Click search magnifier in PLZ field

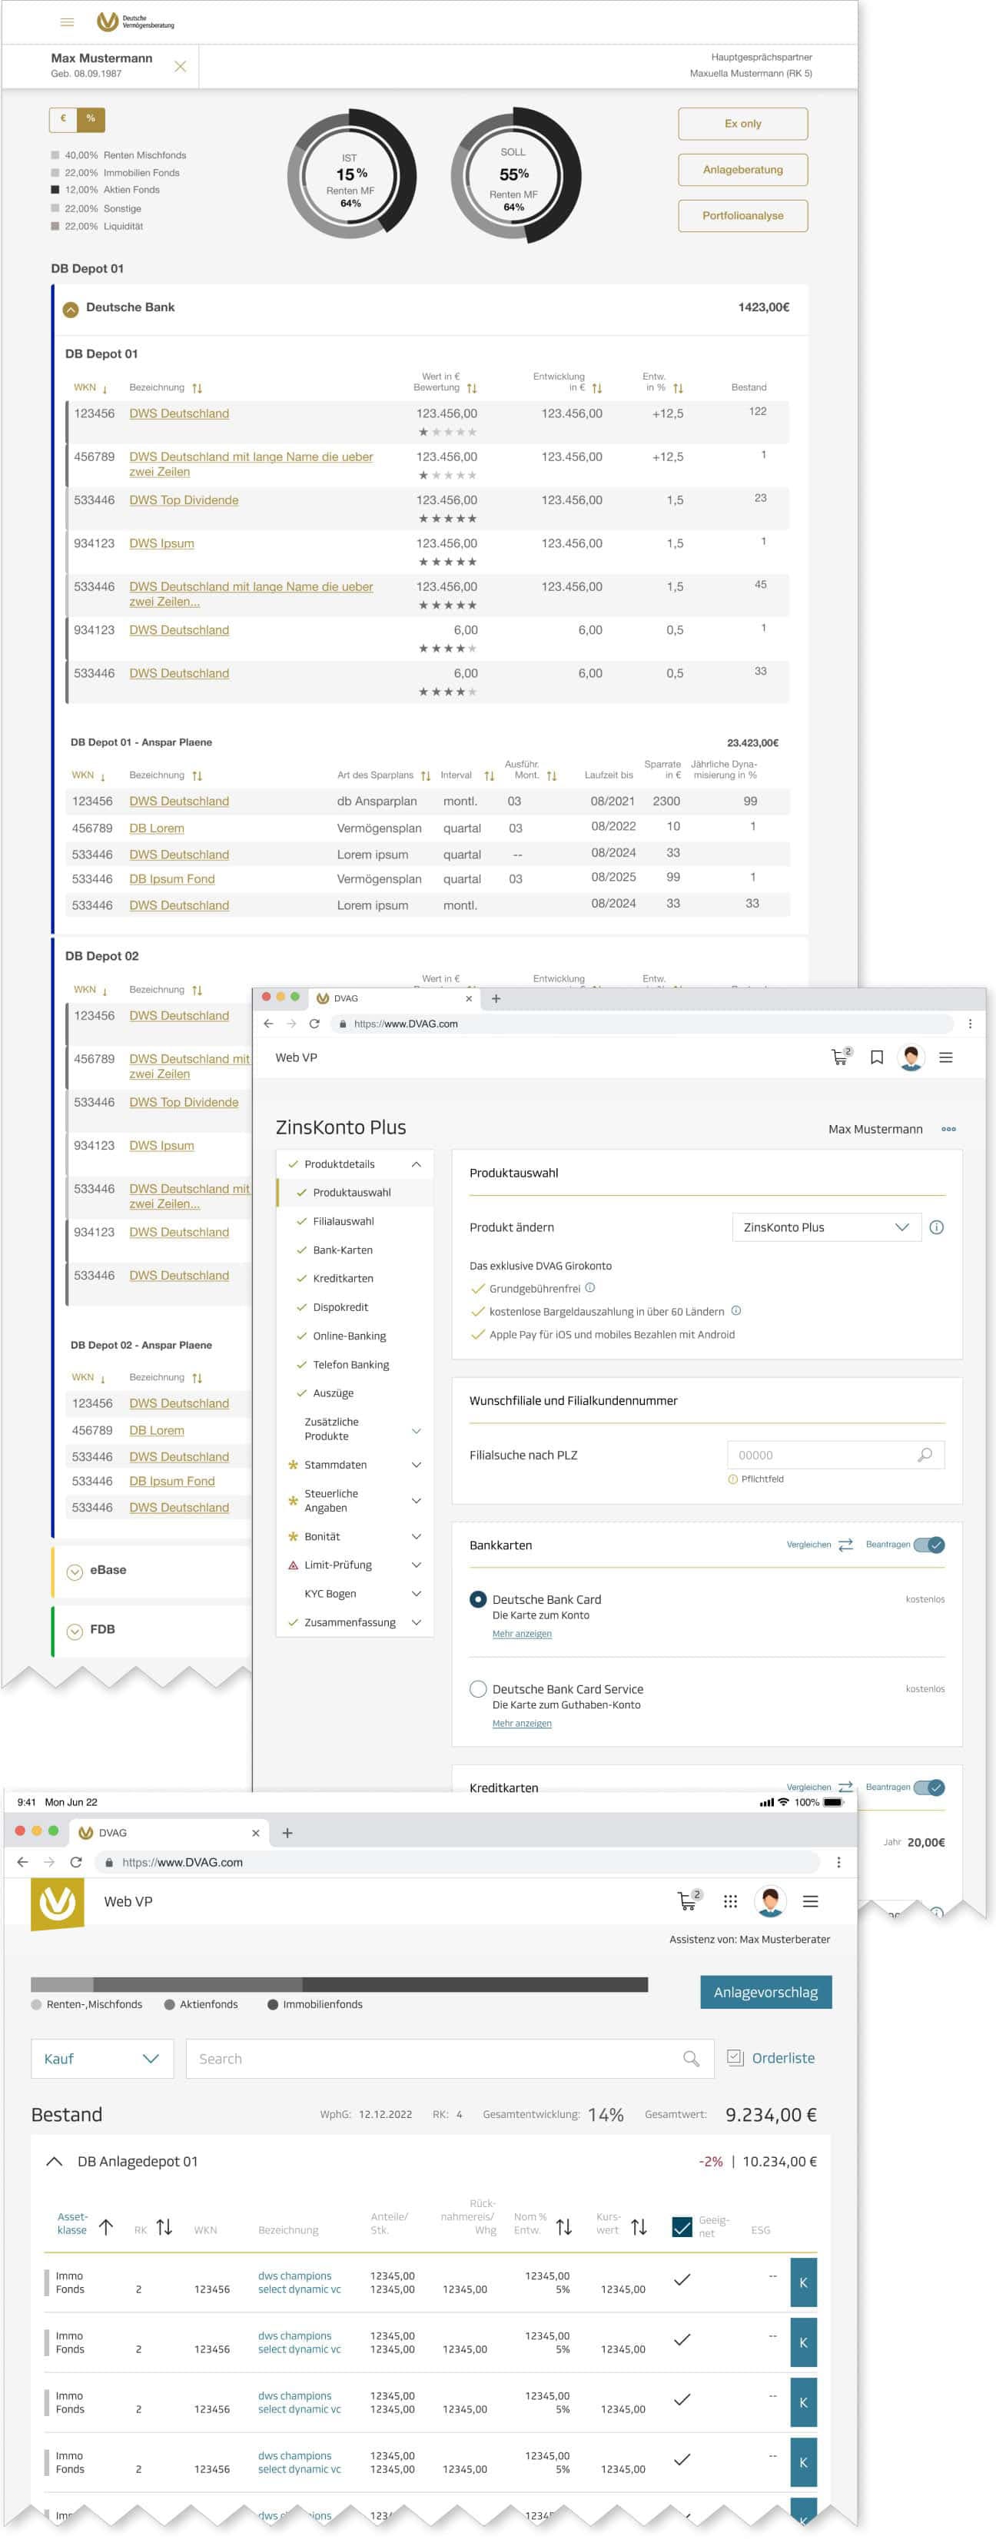tap(925, 1454)
